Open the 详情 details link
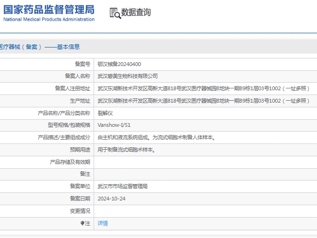This screenshot has height=238, width=317. point(103,223)
